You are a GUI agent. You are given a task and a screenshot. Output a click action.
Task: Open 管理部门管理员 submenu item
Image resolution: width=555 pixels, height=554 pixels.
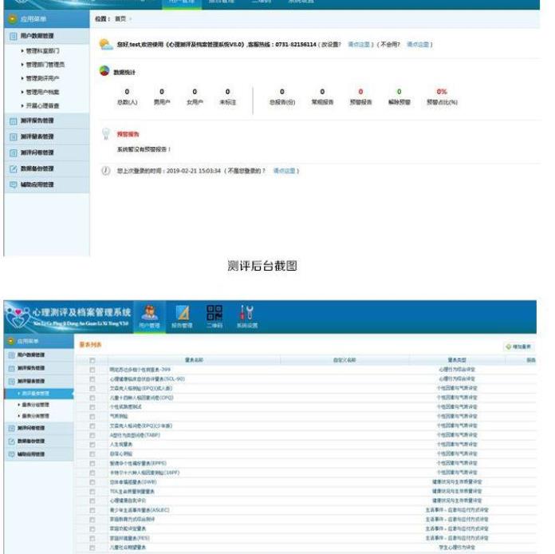tap(45, 65)
